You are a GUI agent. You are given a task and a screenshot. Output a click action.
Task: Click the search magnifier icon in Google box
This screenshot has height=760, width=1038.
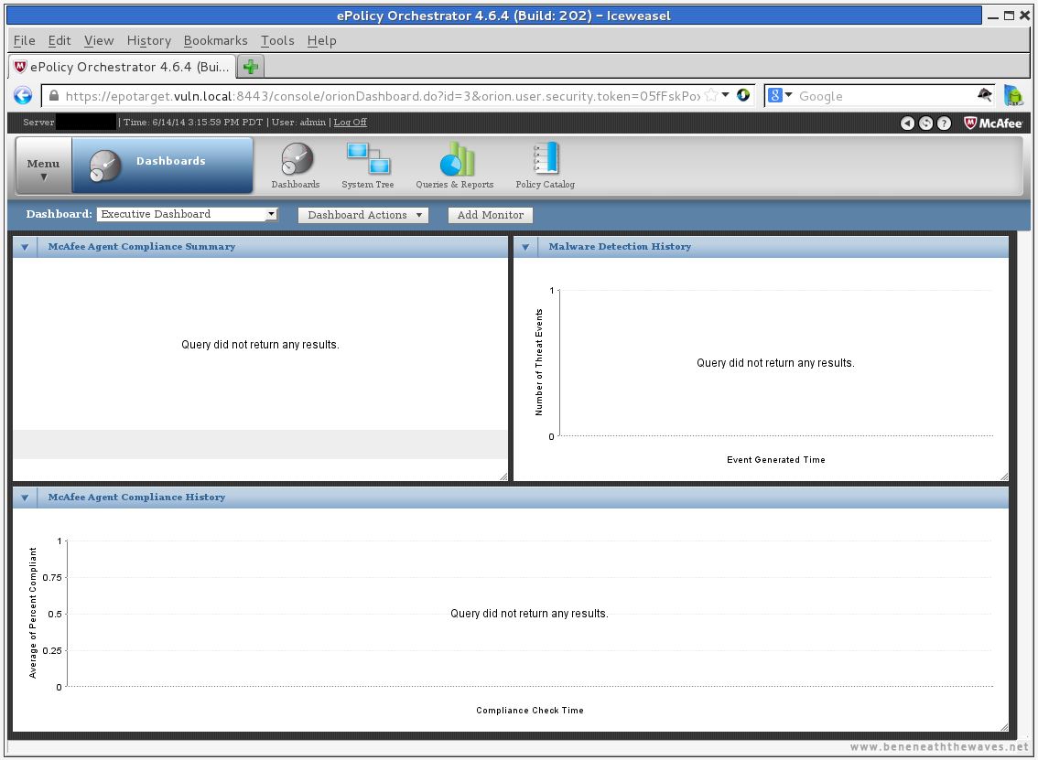984,95
